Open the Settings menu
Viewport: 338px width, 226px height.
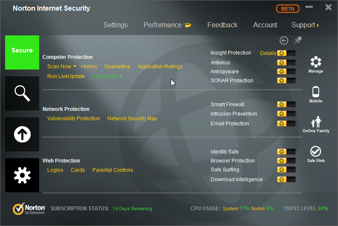pos(115,25)
